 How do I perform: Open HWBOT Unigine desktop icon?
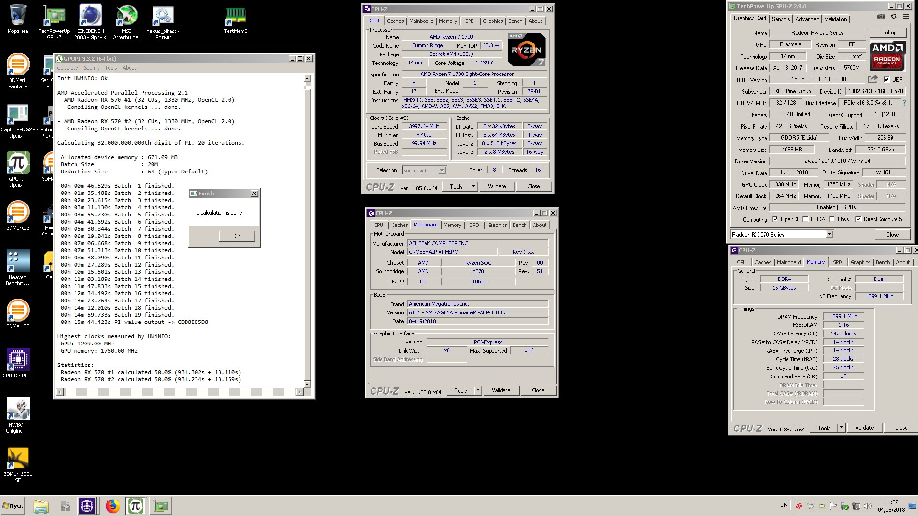pyautogui.click(x=18, y=416)
